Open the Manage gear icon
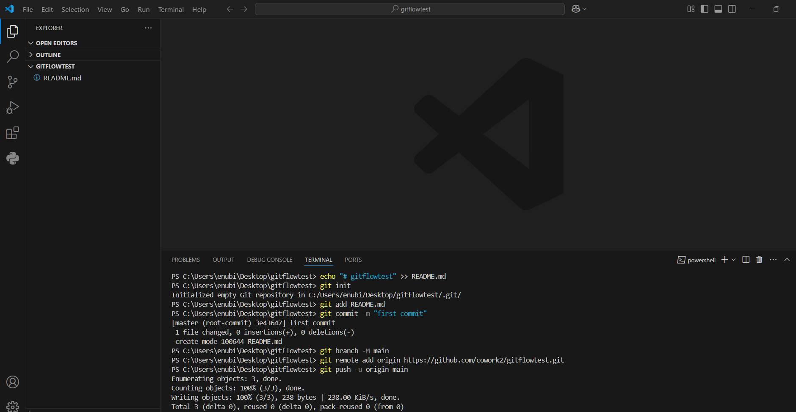The height and width of the screenshot is (412, 796). coord(13,406)
